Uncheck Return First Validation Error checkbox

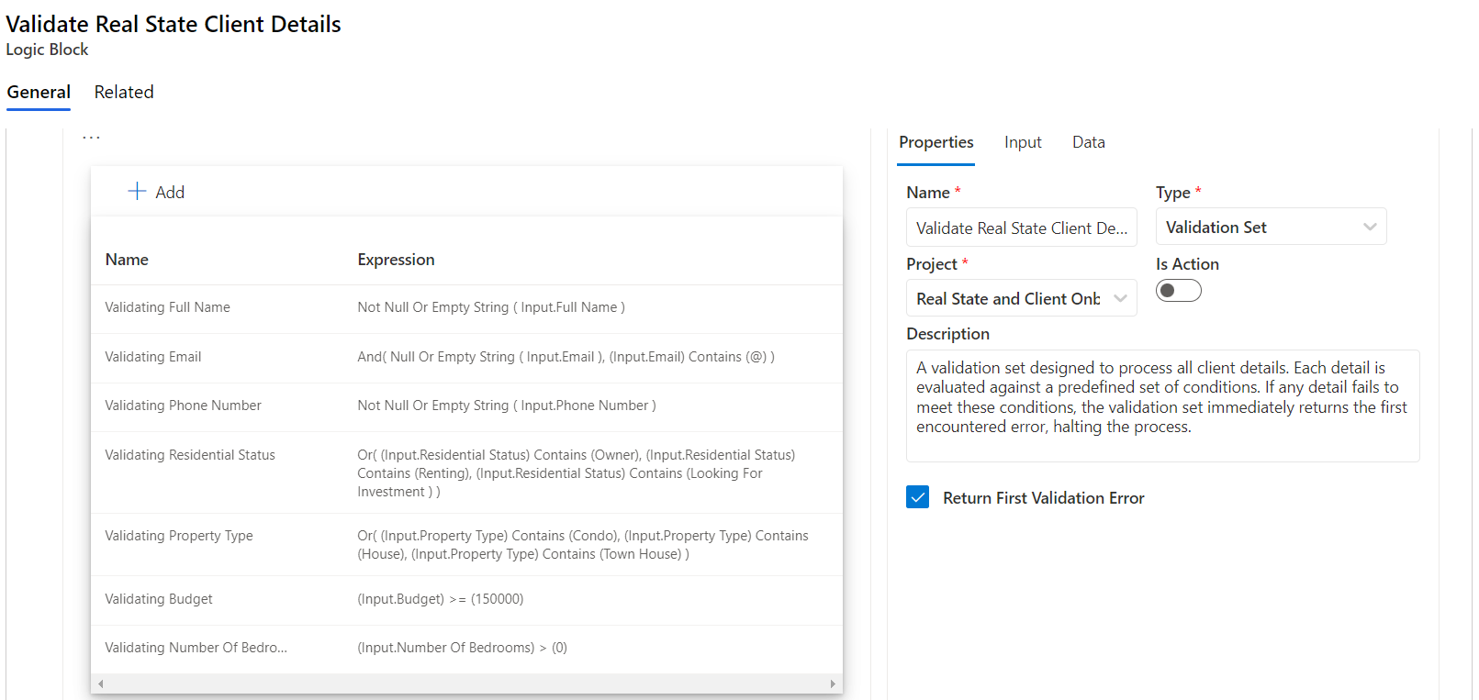[x=917, y=497]
